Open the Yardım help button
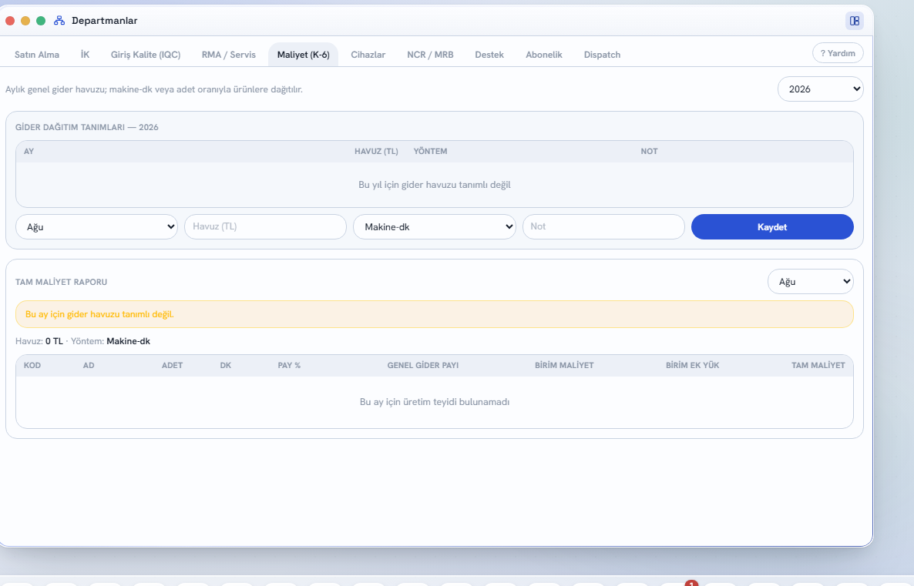This screenshot has height=586, width=914. [x=838, y=53]
